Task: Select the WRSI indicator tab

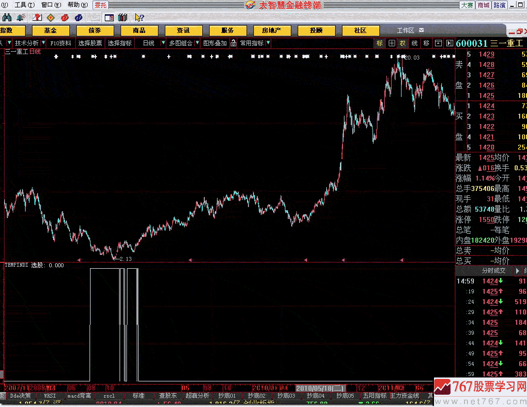Action: click(50, 396)
